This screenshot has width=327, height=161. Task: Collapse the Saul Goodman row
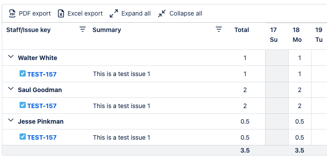pos(11,89)
